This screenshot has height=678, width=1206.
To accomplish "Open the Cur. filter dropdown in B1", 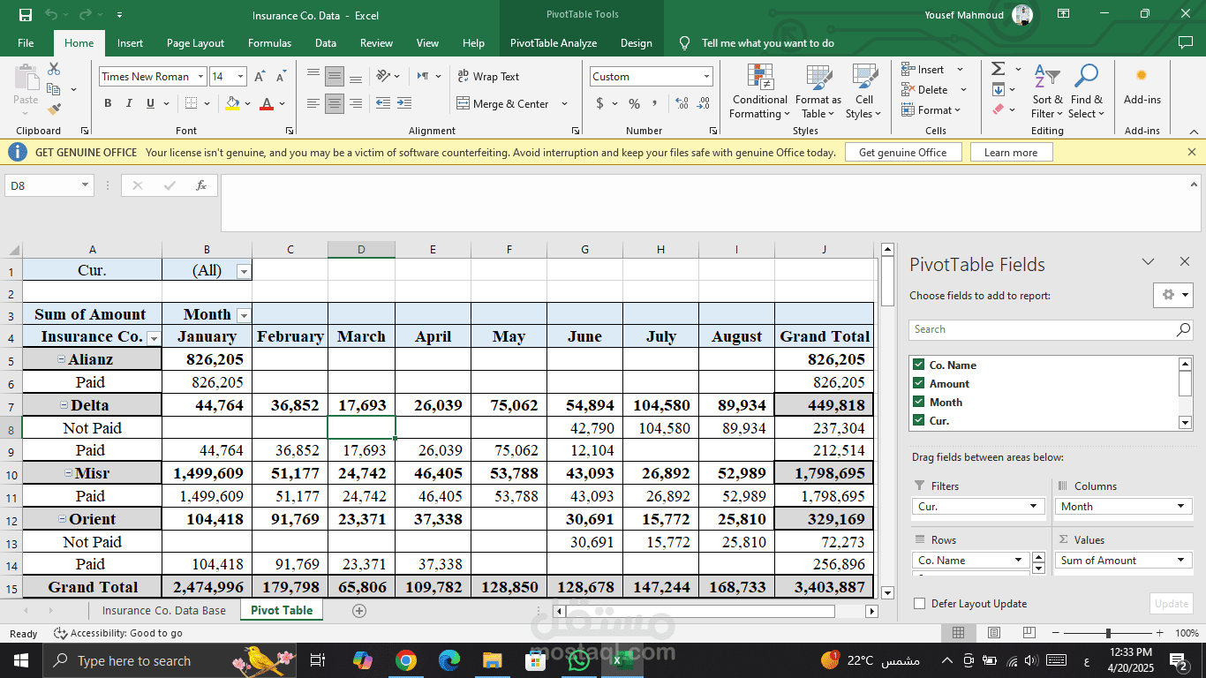I will point(244,271).
